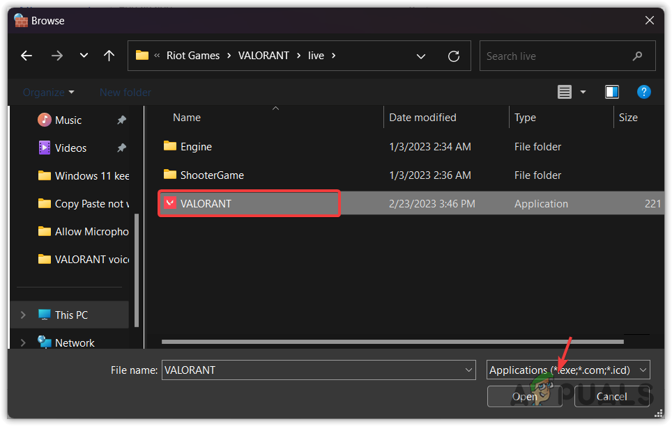Refresh the current folder view

pyautogui.click(x=453, y=56)
